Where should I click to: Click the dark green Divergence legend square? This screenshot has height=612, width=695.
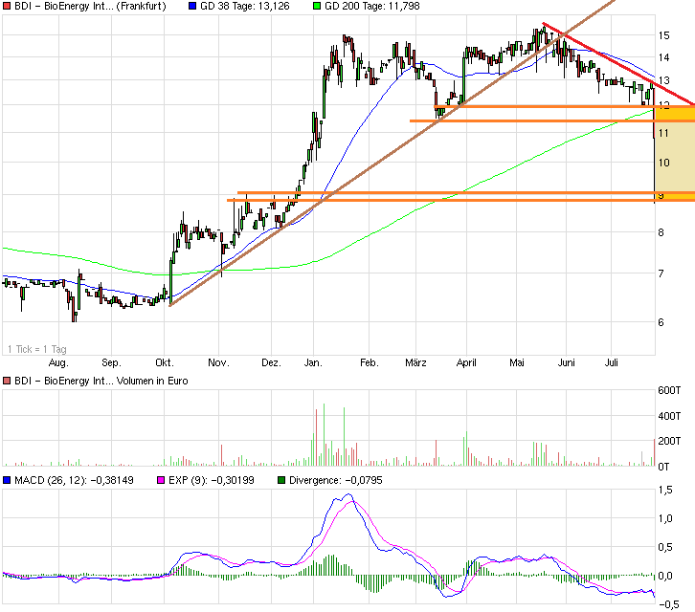click(280, 481)
